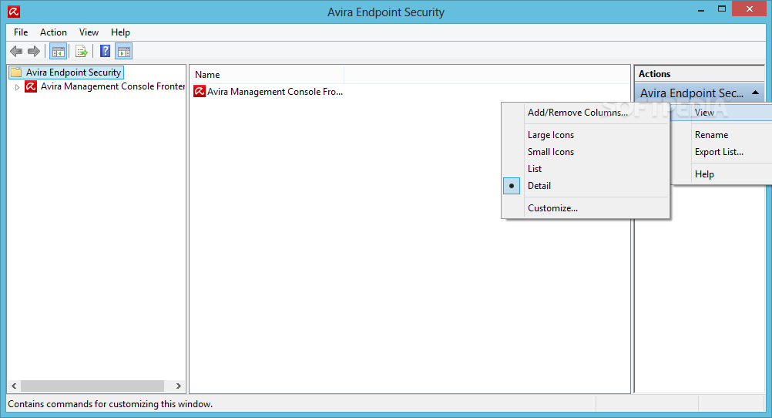Screen dimensions: 772x418
Task: Click the Actions pane header
Action: [x=699, y=74]
